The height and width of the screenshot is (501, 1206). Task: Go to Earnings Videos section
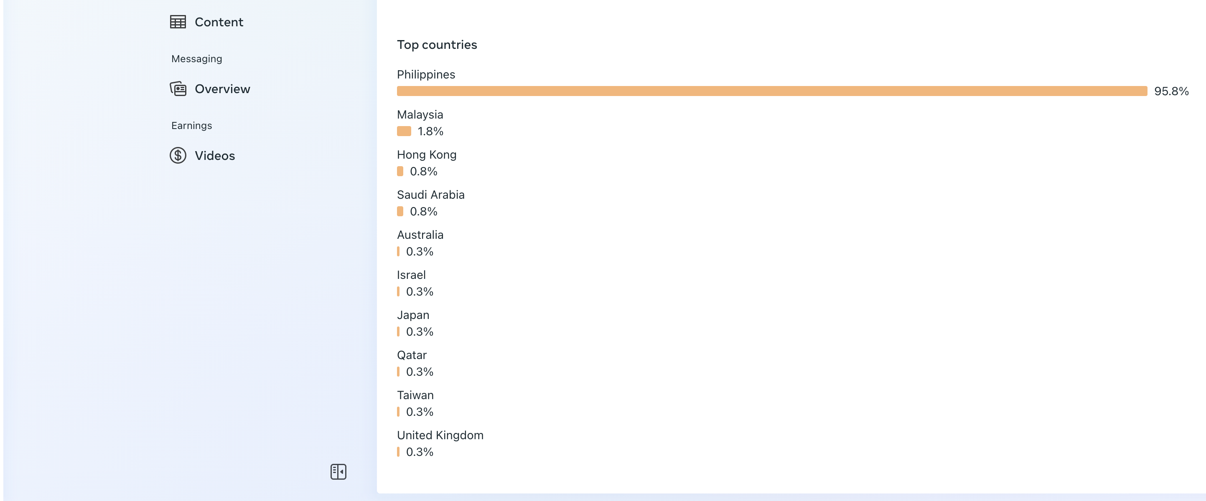pyautogui.click(x=214, y=156)
